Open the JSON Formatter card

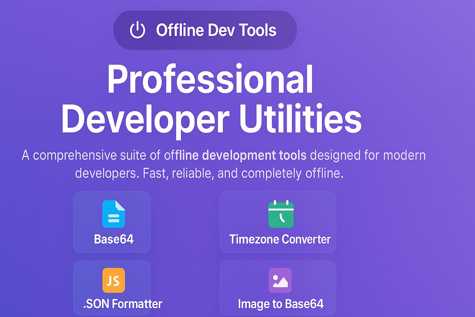click(x=112, y=288)
